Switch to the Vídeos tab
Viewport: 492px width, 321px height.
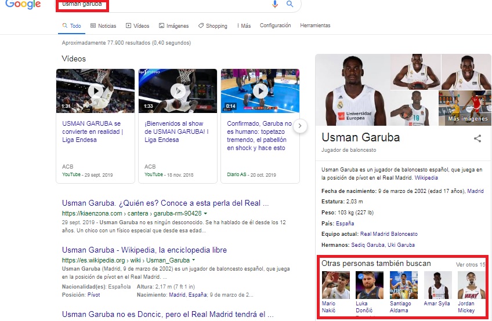click(x=138, y=25)
